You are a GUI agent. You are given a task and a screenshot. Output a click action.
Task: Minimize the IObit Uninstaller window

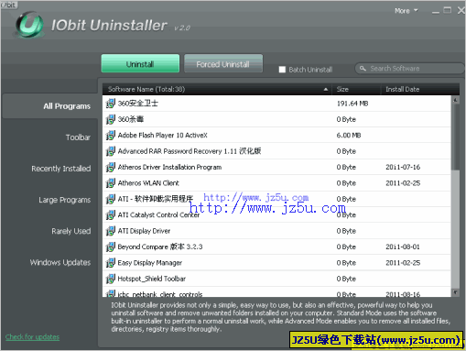(x=436, y=12)
